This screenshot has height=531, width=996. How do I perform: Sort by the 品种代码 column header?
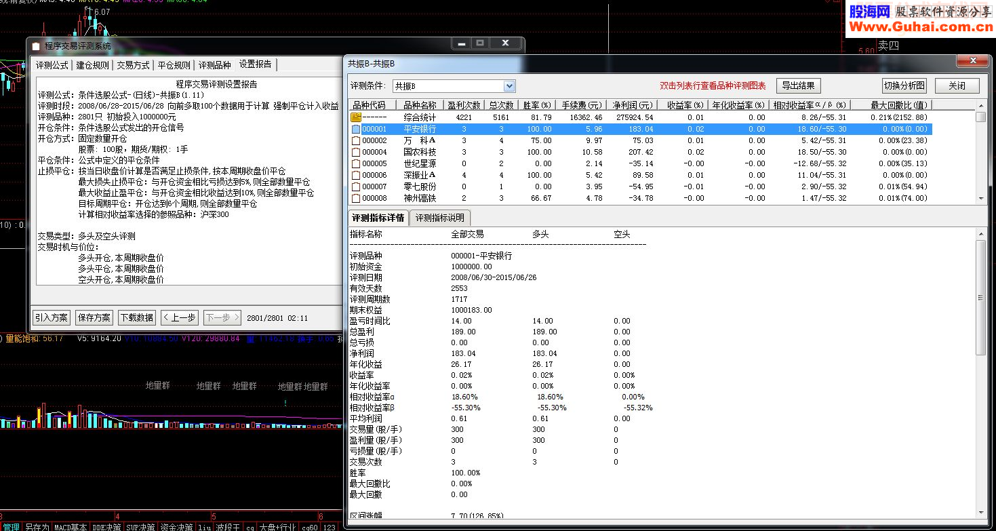(372, 105)
